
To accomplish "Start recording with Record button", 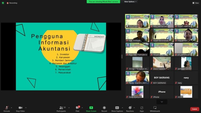I will 104,109.
